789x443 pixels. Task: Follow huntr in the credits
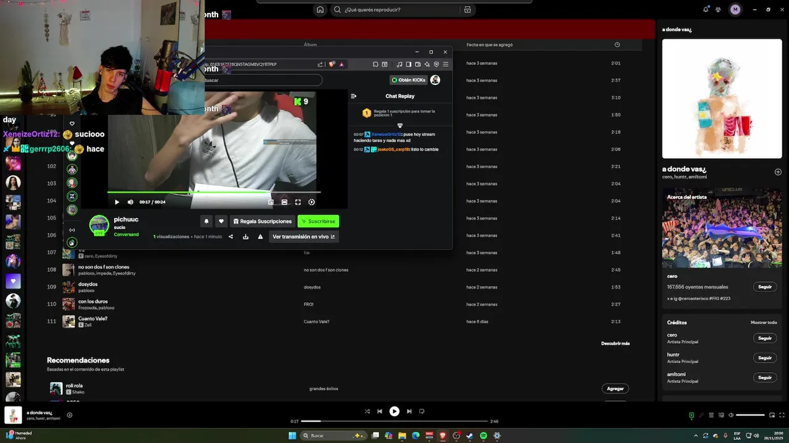[x=765, y=357]
